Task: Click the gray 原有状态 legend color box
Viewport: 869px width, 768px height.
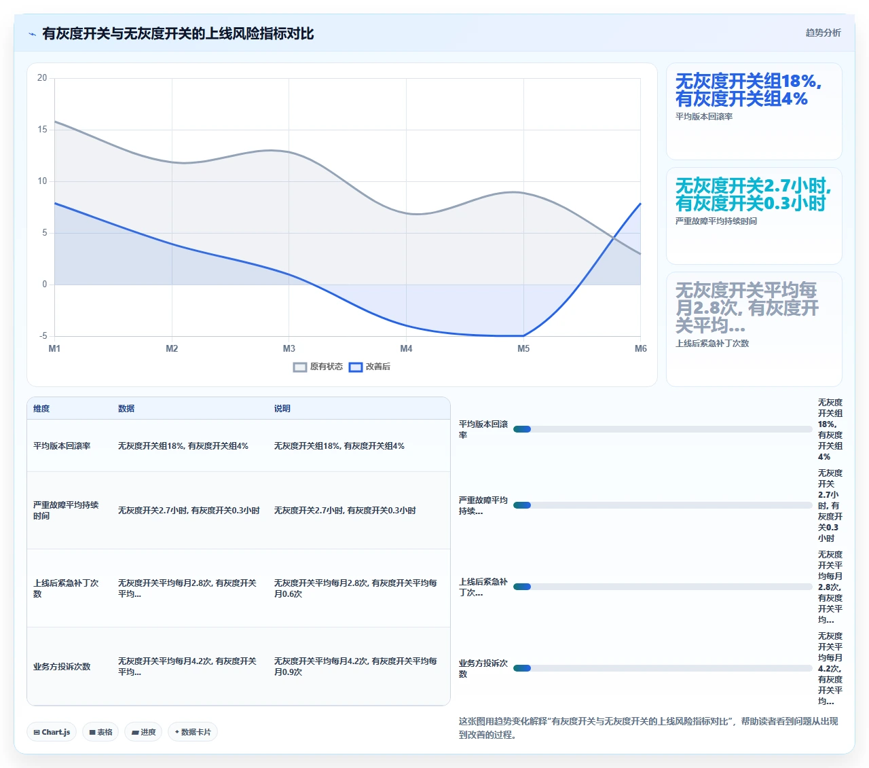Action: [300, 367]
